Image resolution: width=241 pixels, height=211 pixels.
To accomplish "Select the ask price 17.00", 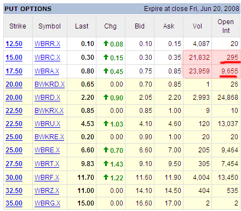I will pos(173,203).
